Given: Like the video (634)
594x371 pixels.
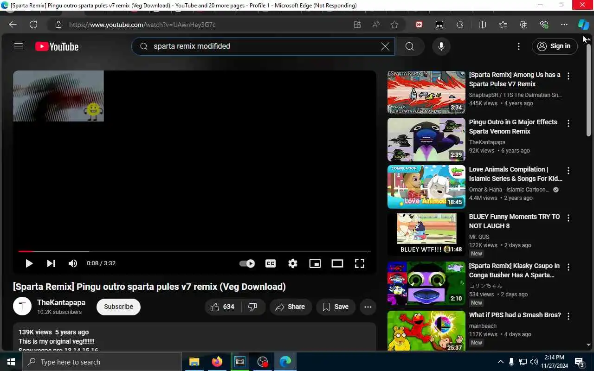Looking at the screenshot, I should click(x=223, y=307).
